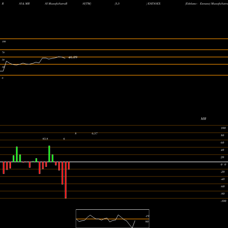The height and width of the screenshot is (228, 228).
Task: Click the MR indicator title label
Action: pyautogui.click(x=203, y=119)
